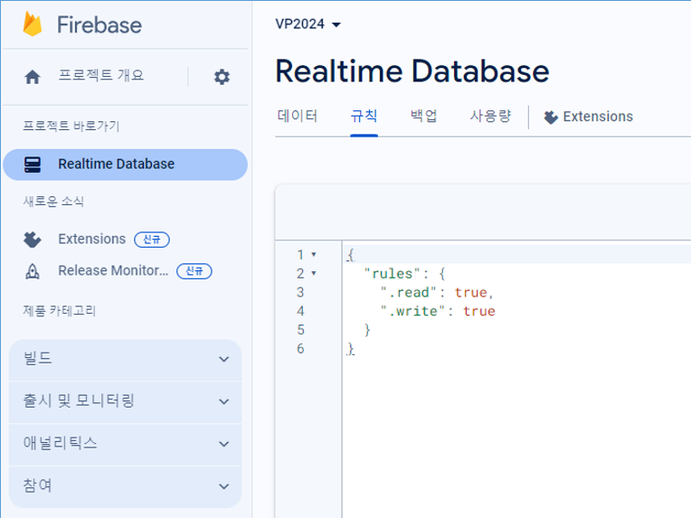
Task: Collapse code fold arrow on line 1
Action: (314, 255)
